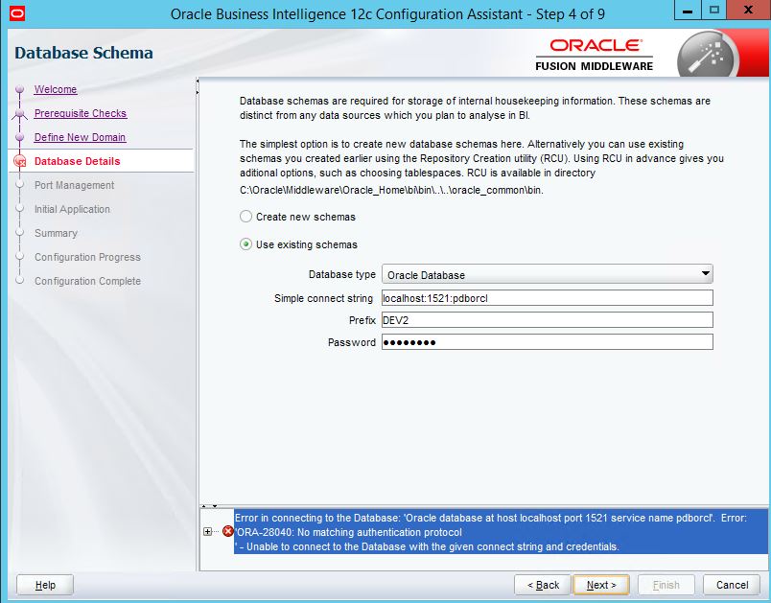Click the Back button

click(x=543, y=585)
